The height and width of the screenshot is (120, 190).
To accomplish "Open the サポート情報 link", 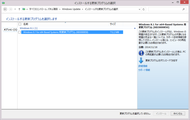I will tap(144, 70).
